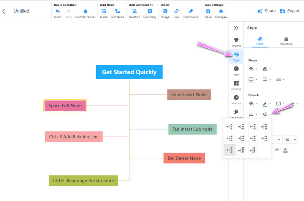304x201 pixels.
Task: Select the Node tab in the Style panel
Action: coord(260,41)
